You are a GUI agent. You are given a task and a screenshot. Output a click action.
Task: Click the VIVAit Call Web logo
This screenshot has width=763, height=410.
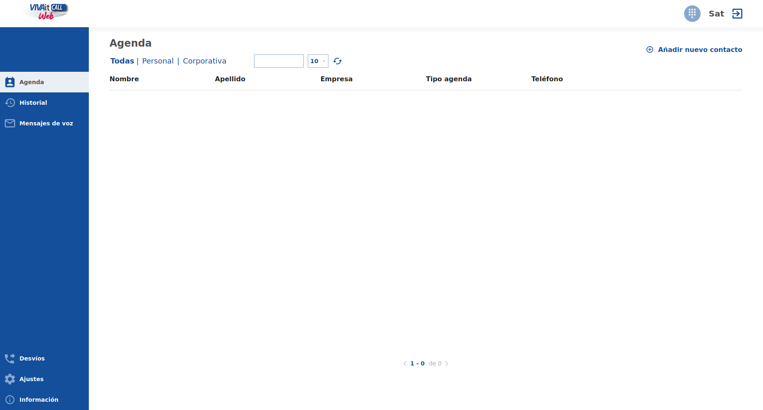46,12
